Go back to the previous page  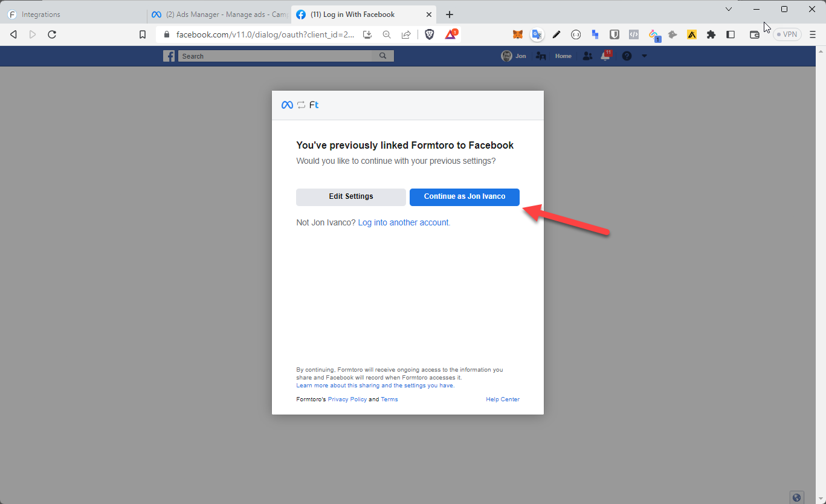[x=13, y=34]
